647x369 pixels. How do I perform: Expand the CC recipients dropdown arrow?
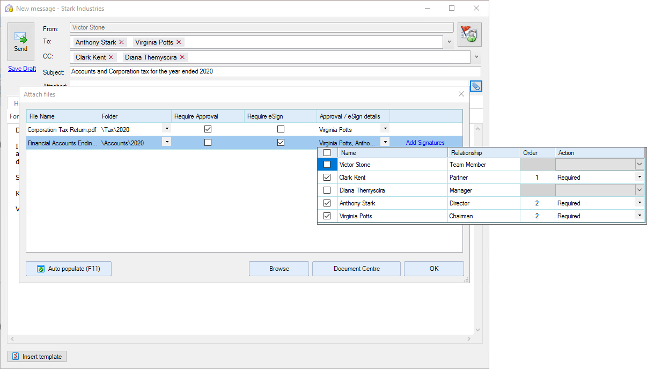(477, 57)
